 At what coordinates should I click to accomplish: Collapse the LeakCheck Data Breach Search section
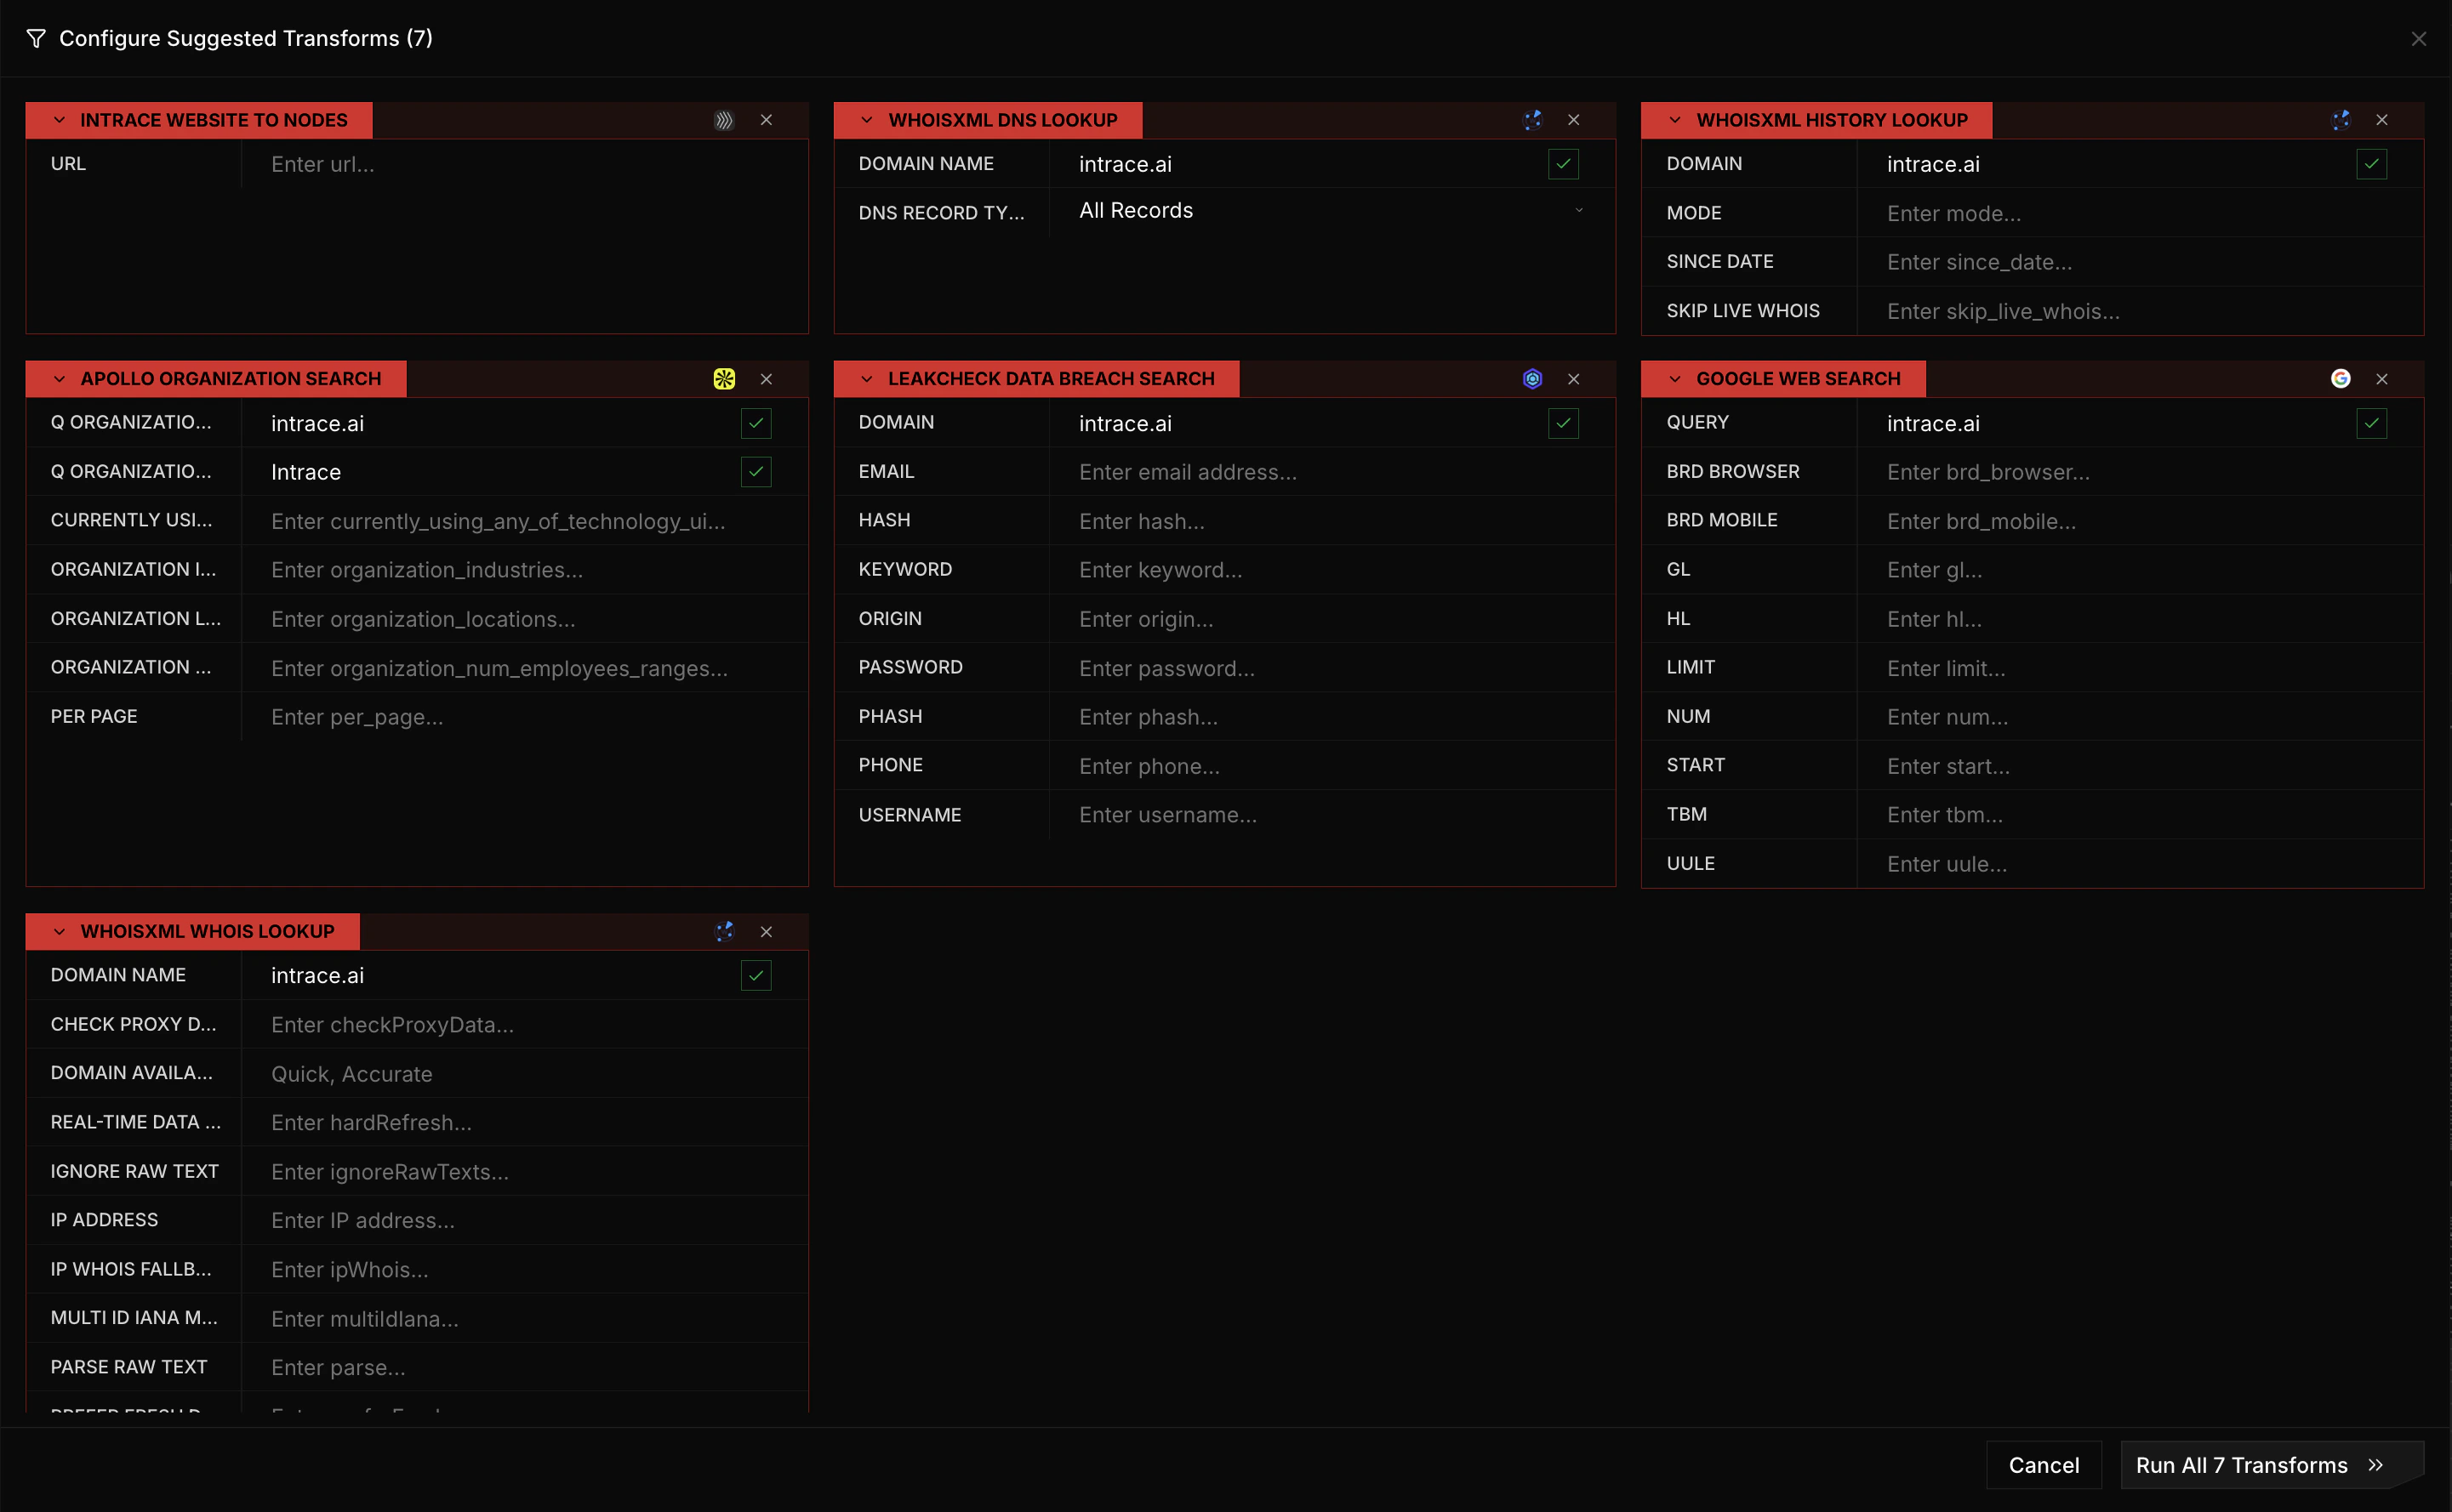coord(867,379)
